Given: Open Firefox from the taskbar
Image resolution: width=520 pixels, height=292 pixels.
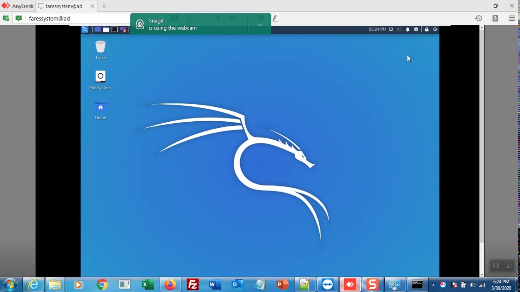Looking at the screenshot, I should click(x=170, y=285).
